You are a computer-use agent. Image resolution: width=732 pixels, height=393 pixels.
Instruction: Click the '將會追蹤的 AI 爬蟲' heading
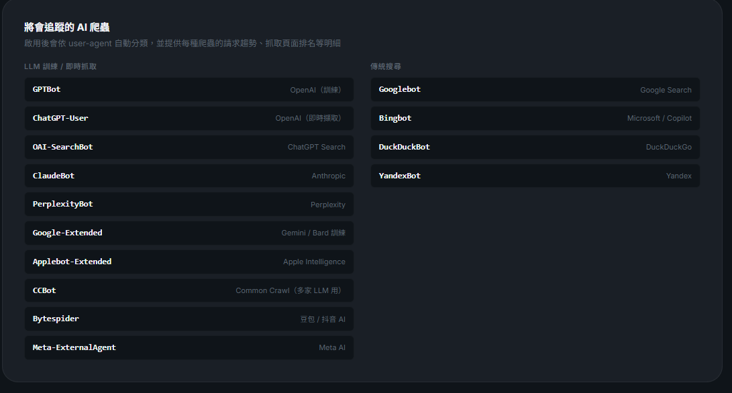click(x=66, y=27)
